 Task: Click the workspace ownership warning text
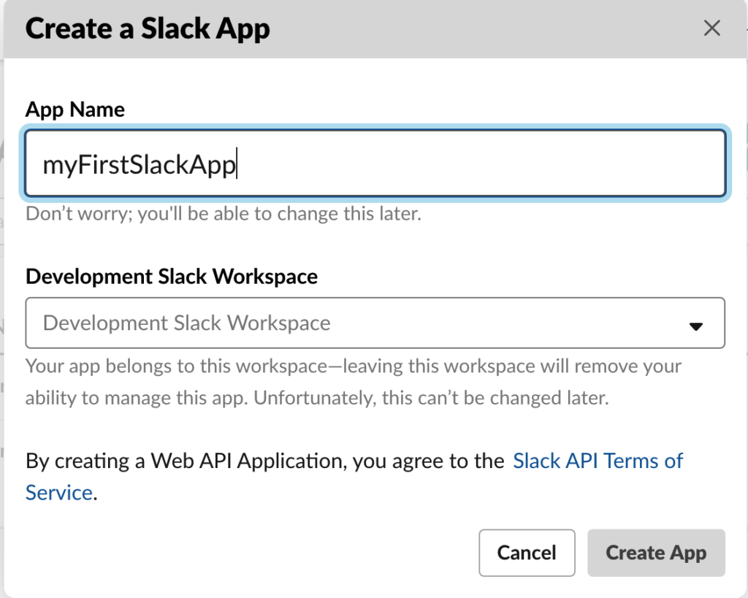(x=353, y=366)
